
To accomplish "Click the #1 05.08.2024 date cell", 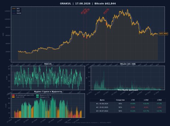I will point(102,104).
